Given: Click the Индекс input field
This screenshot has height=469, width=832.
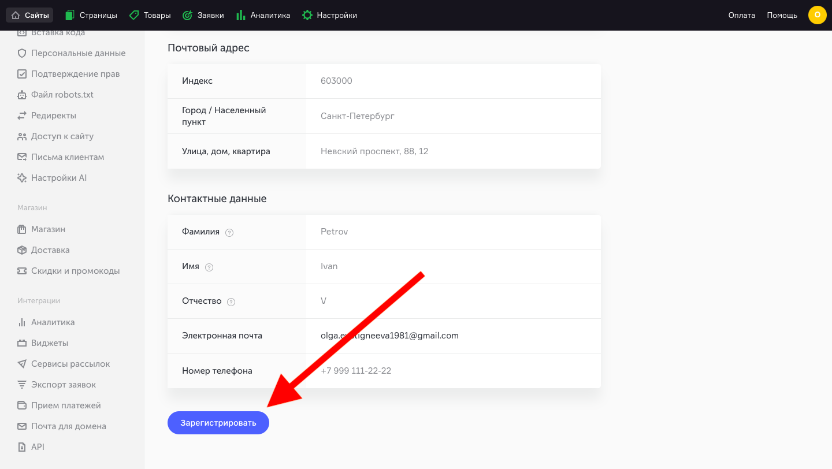Looking at the screenshot, I should [x=454, y=81].
